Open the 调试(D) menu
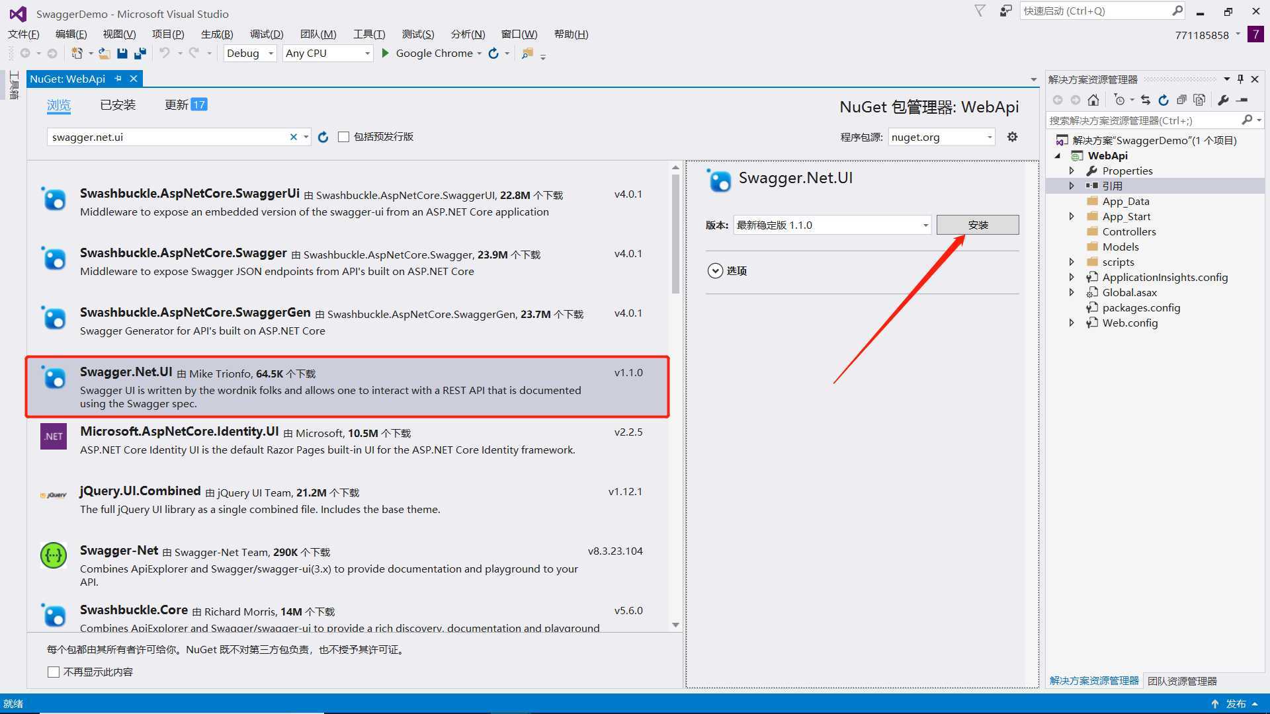 pyautogui.click(x=267, y=34)
